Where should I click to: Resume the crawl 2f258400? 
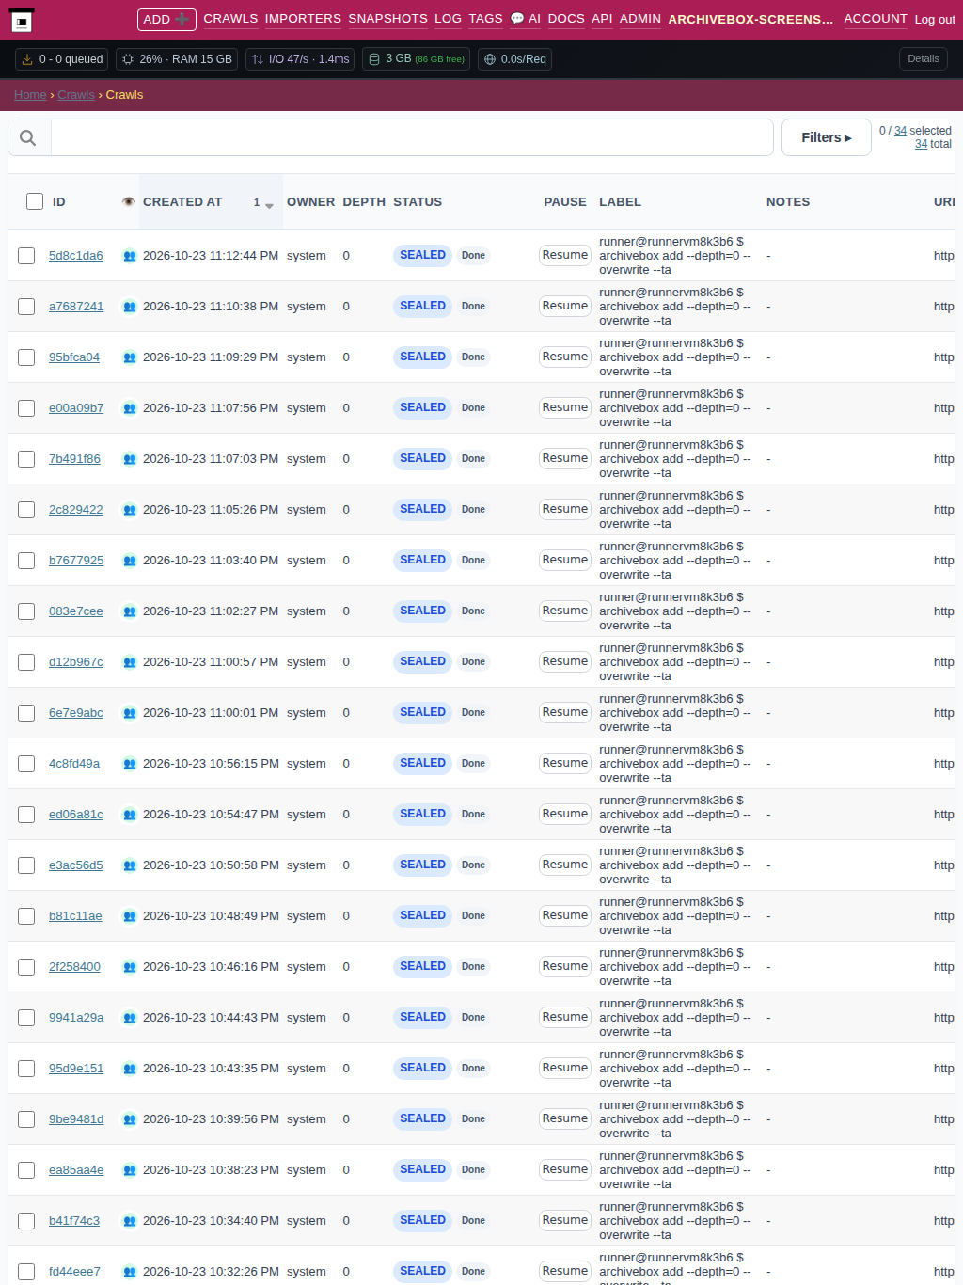click(x=565, y=966)
